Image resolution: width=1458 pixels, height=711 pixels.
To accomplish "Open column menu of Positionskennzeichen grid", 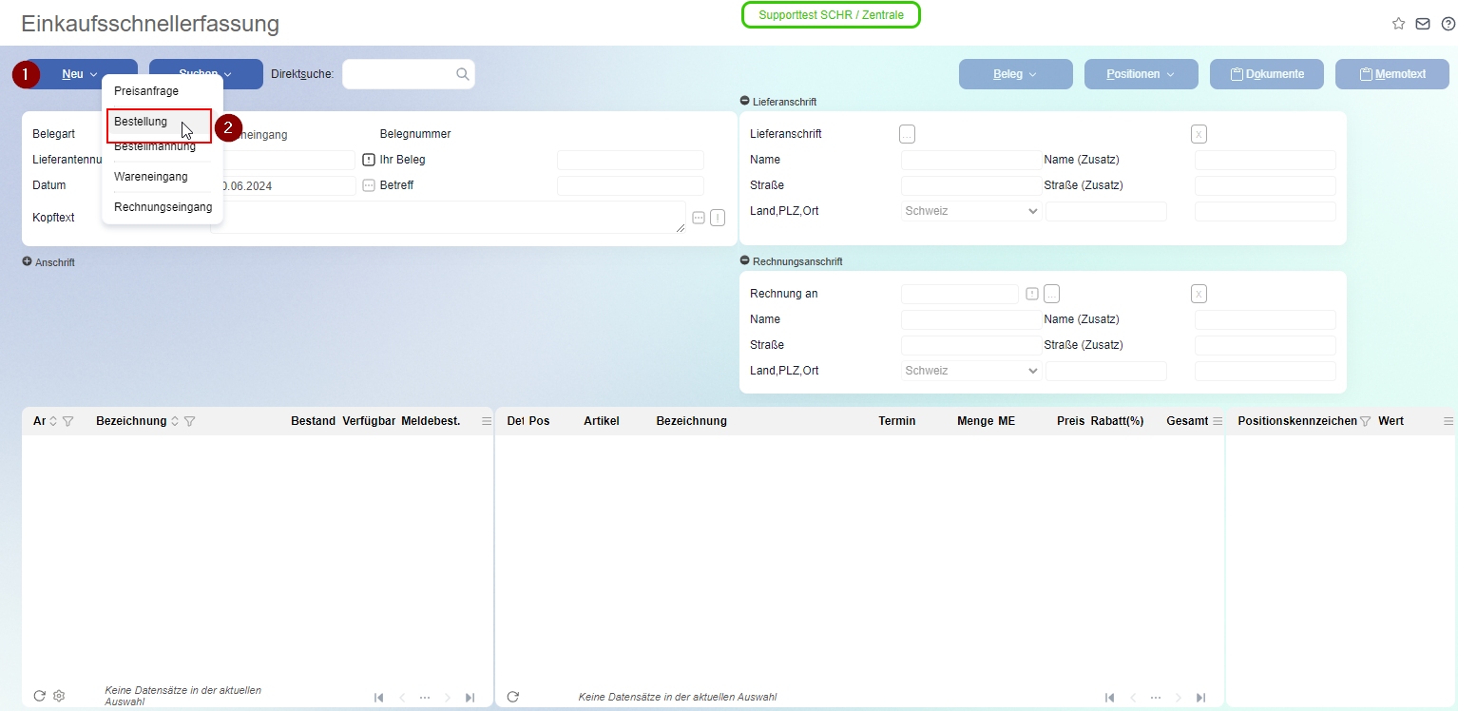I will [1448, 421].
